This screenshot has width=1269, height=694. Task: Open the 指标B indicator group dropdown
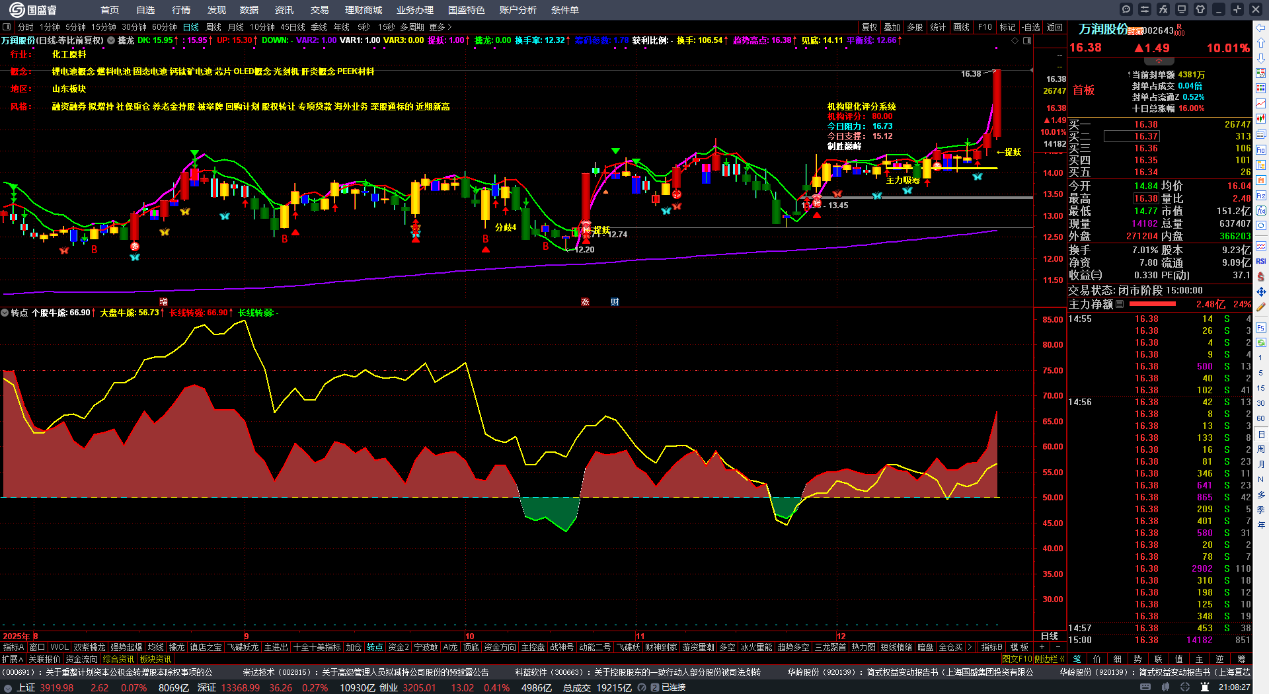click(991, 647)
